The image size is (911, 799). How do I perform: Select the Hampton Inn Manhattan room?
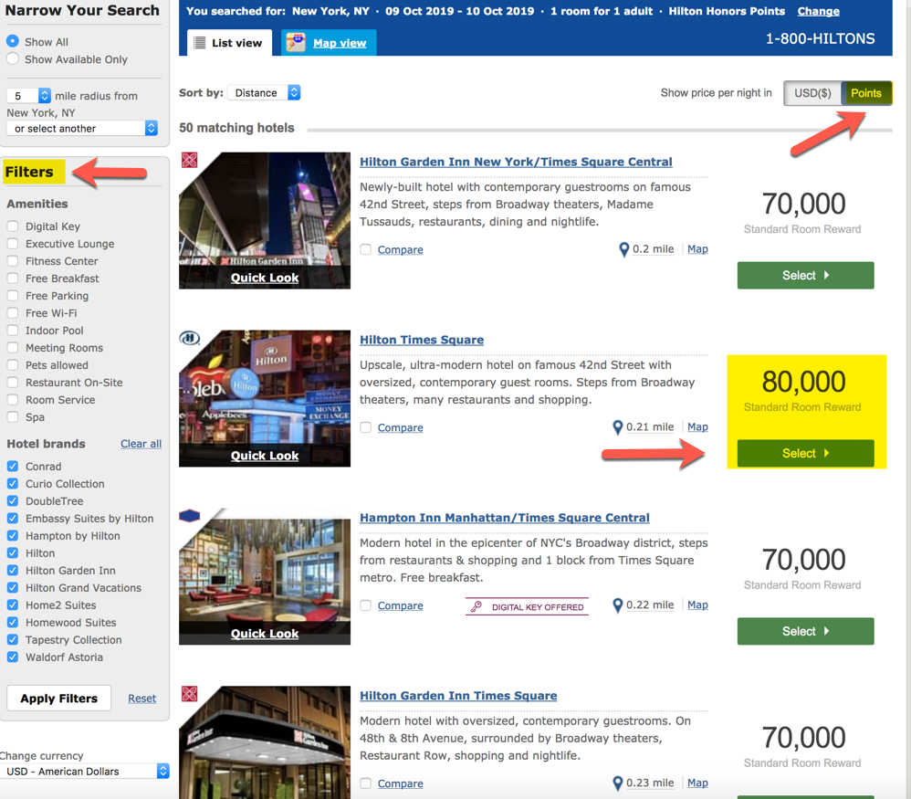click(806, 630)
